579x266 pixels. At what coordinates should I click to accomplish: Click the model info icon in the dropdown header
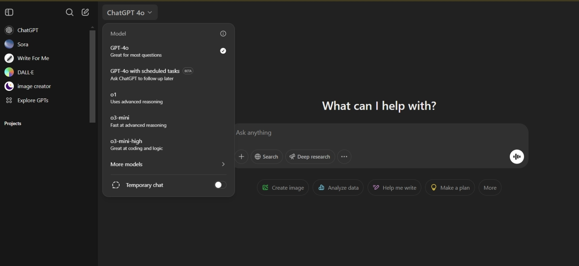tap(223, 34)
